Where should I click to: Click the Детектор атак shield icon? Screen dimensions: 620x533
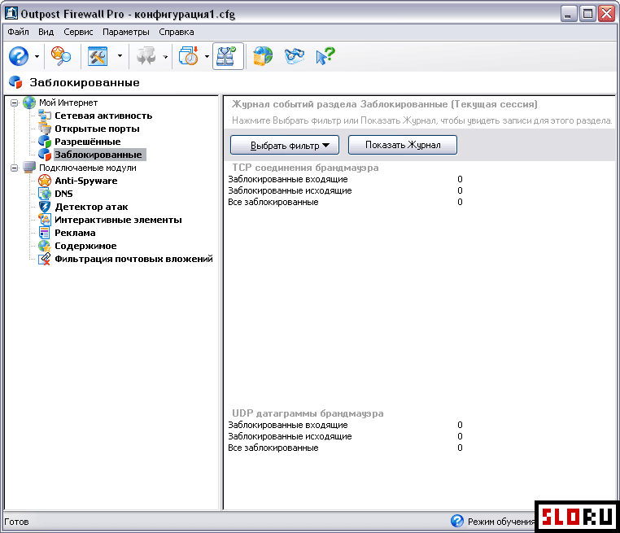pyautogui.click(x=45, y=207)
